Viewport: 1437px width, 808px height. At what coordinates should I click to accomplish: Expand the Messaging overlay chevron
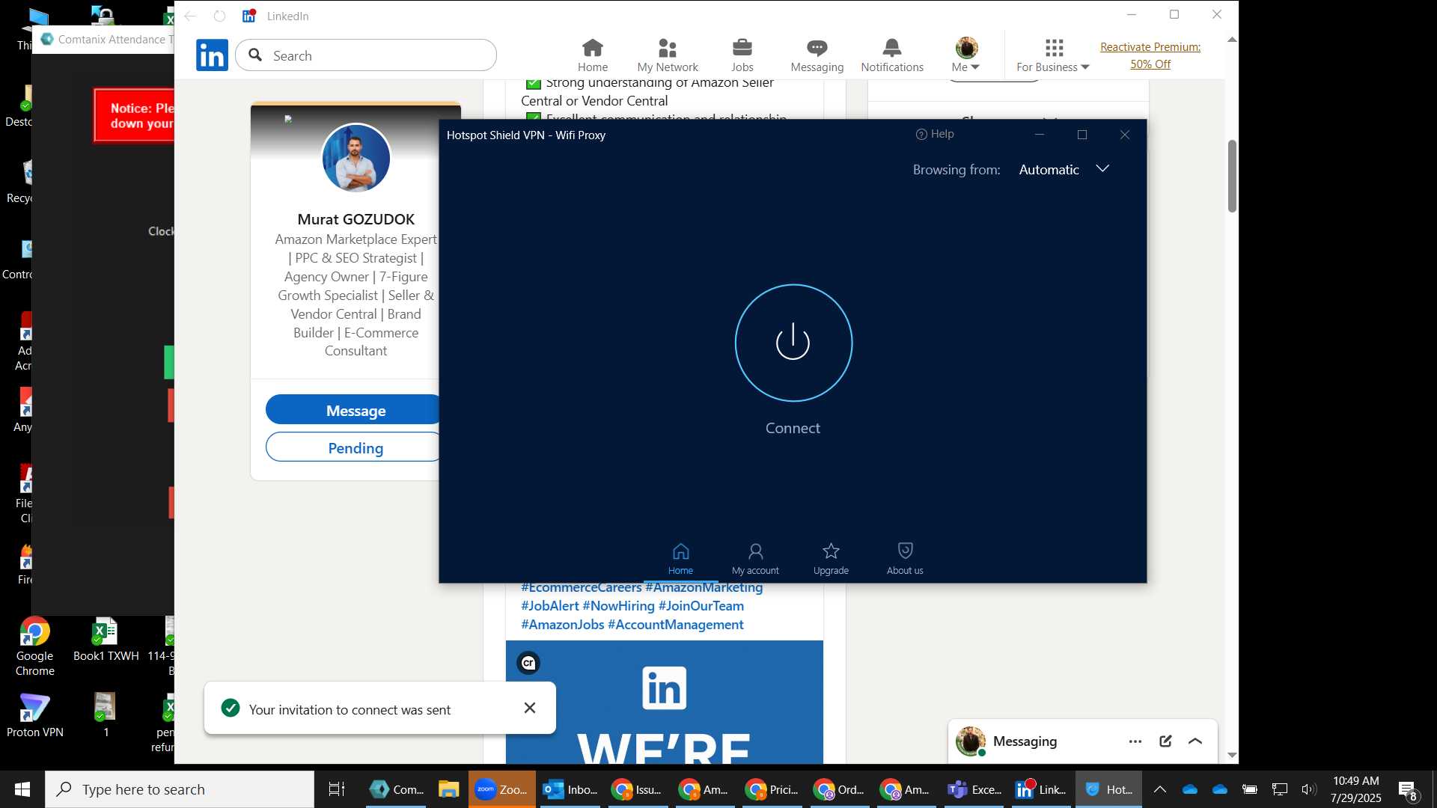pyautogui.click(x=1195, y=741)
